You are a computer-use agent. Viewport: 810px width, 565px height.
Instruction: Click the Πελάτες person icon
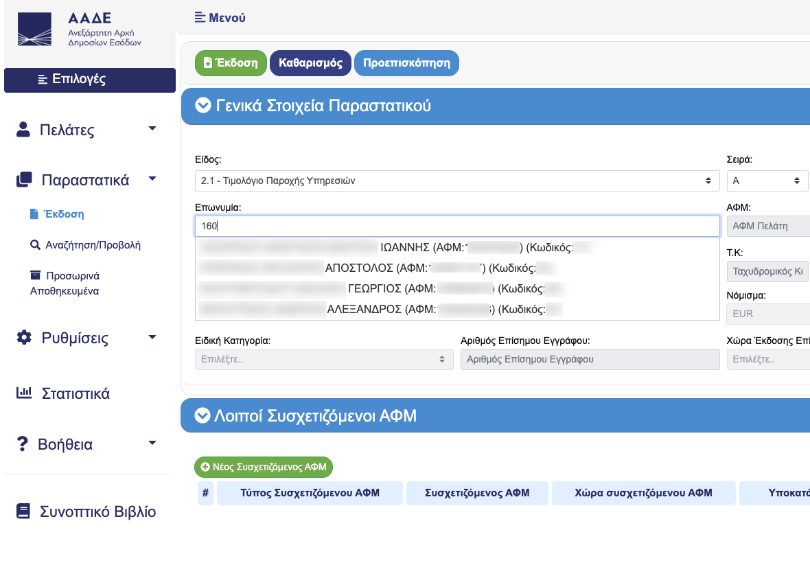(24, 130)
